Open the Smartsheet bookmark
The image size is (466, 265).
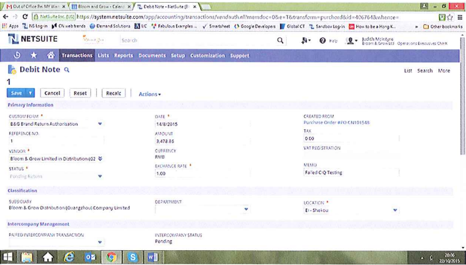216,26
